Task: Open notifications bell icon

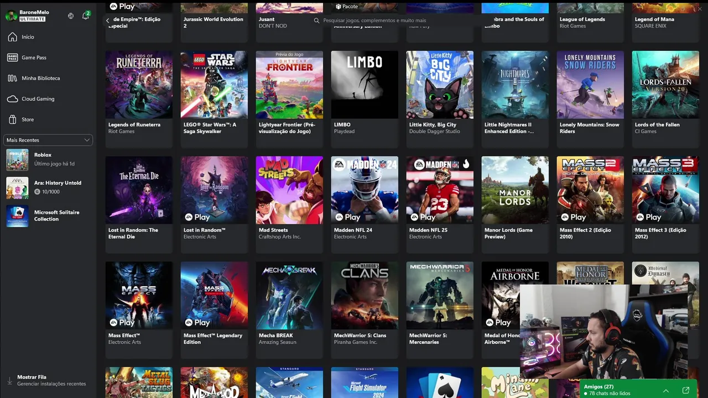Action: 85,16
